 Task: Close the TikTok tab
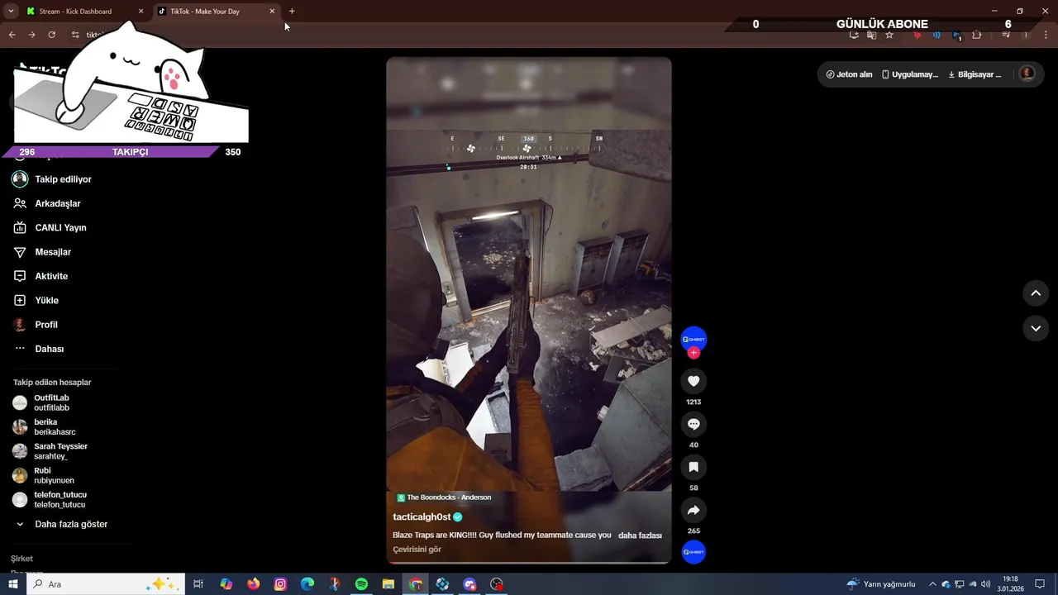tap(272, 12)
